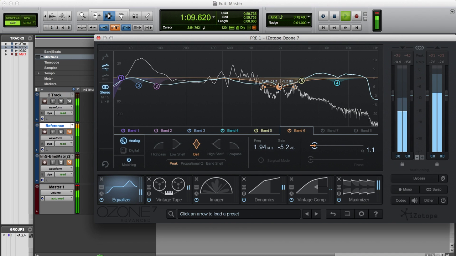The height and width of the screenshot is (256, 456).
Task: Select the Dynamics module
Action: coord(264,190)
